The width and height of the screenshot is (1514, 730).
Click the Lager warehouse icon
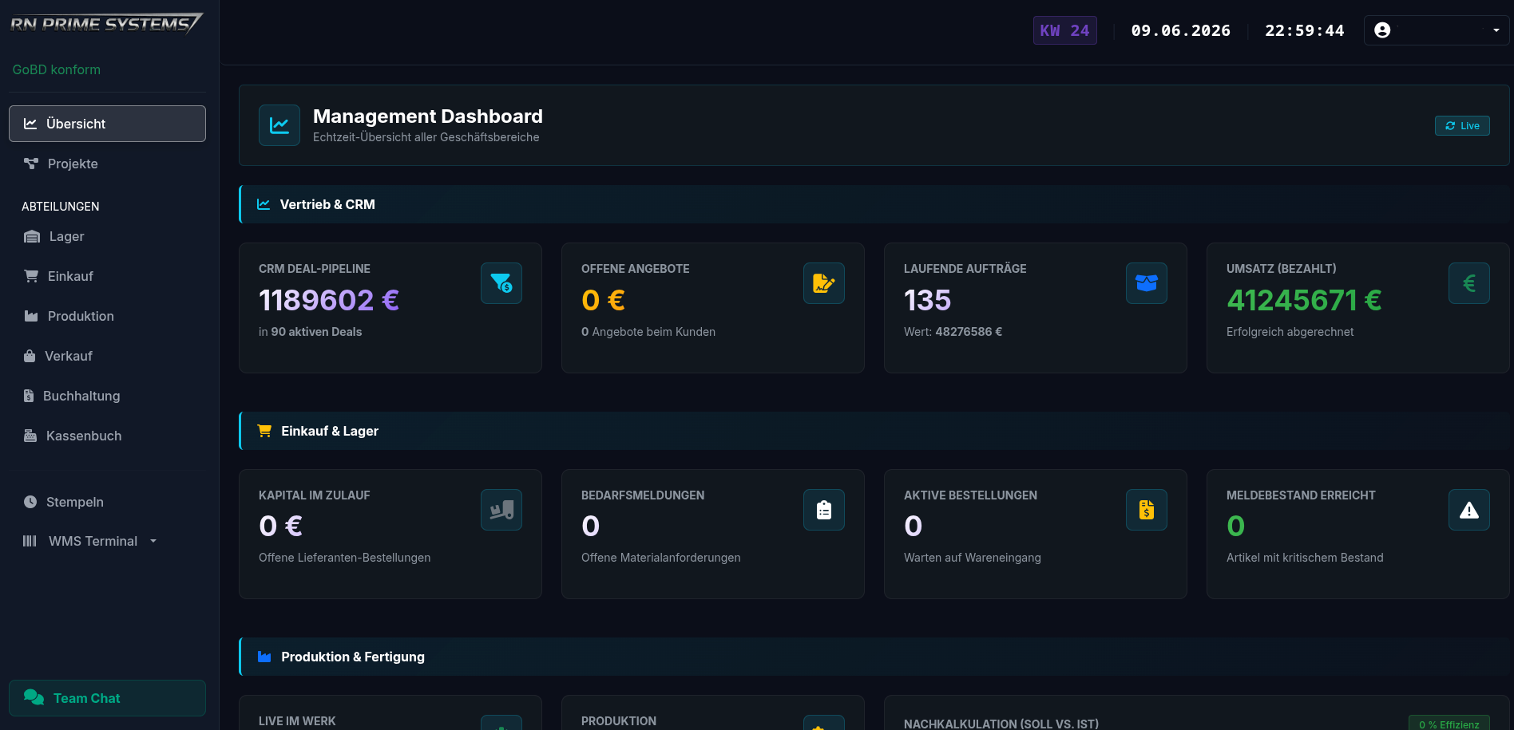pyautogui.click(x=32, y=236)
